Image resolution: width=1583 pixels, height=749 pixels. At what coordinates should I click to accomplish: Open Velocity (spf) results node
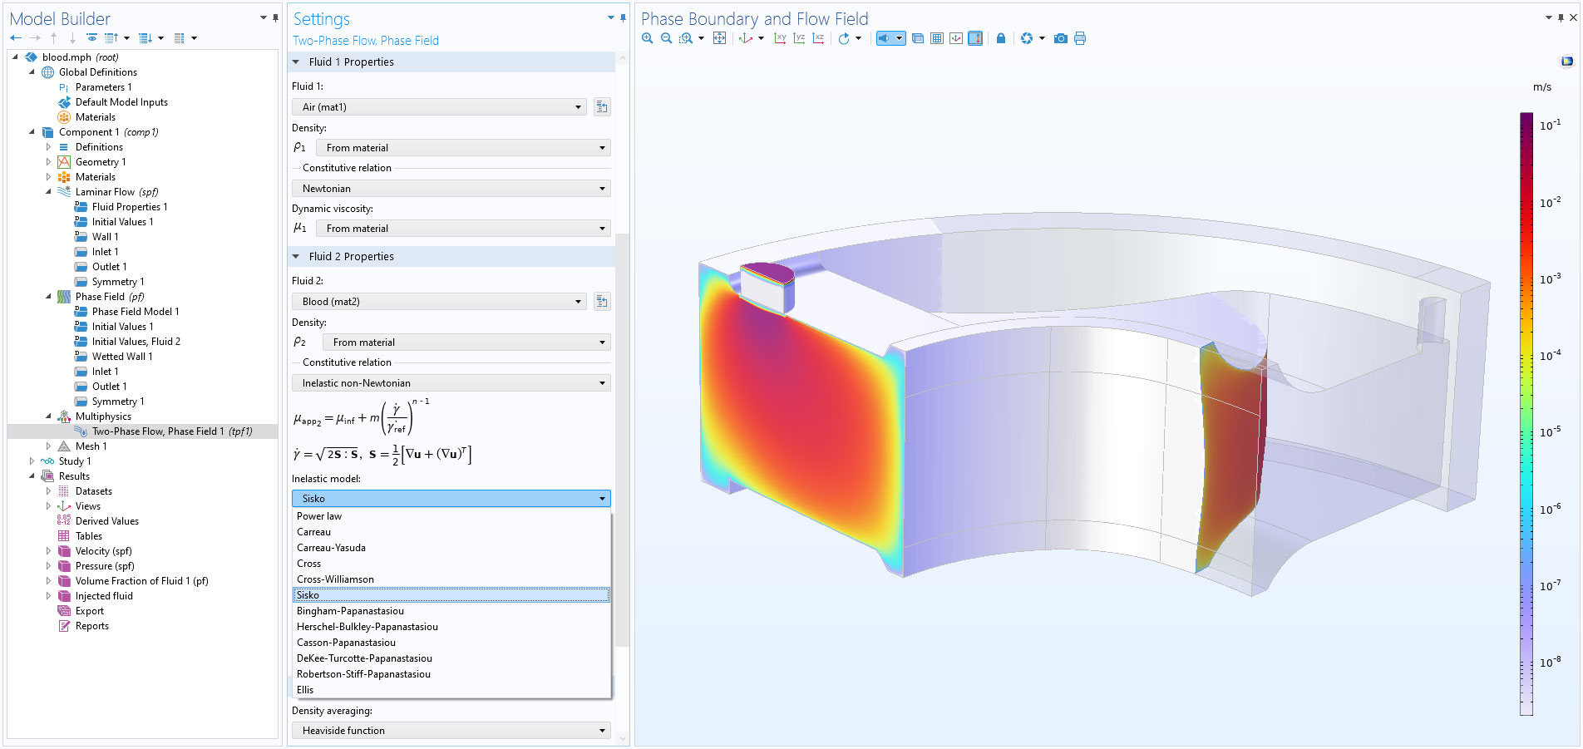103,551
